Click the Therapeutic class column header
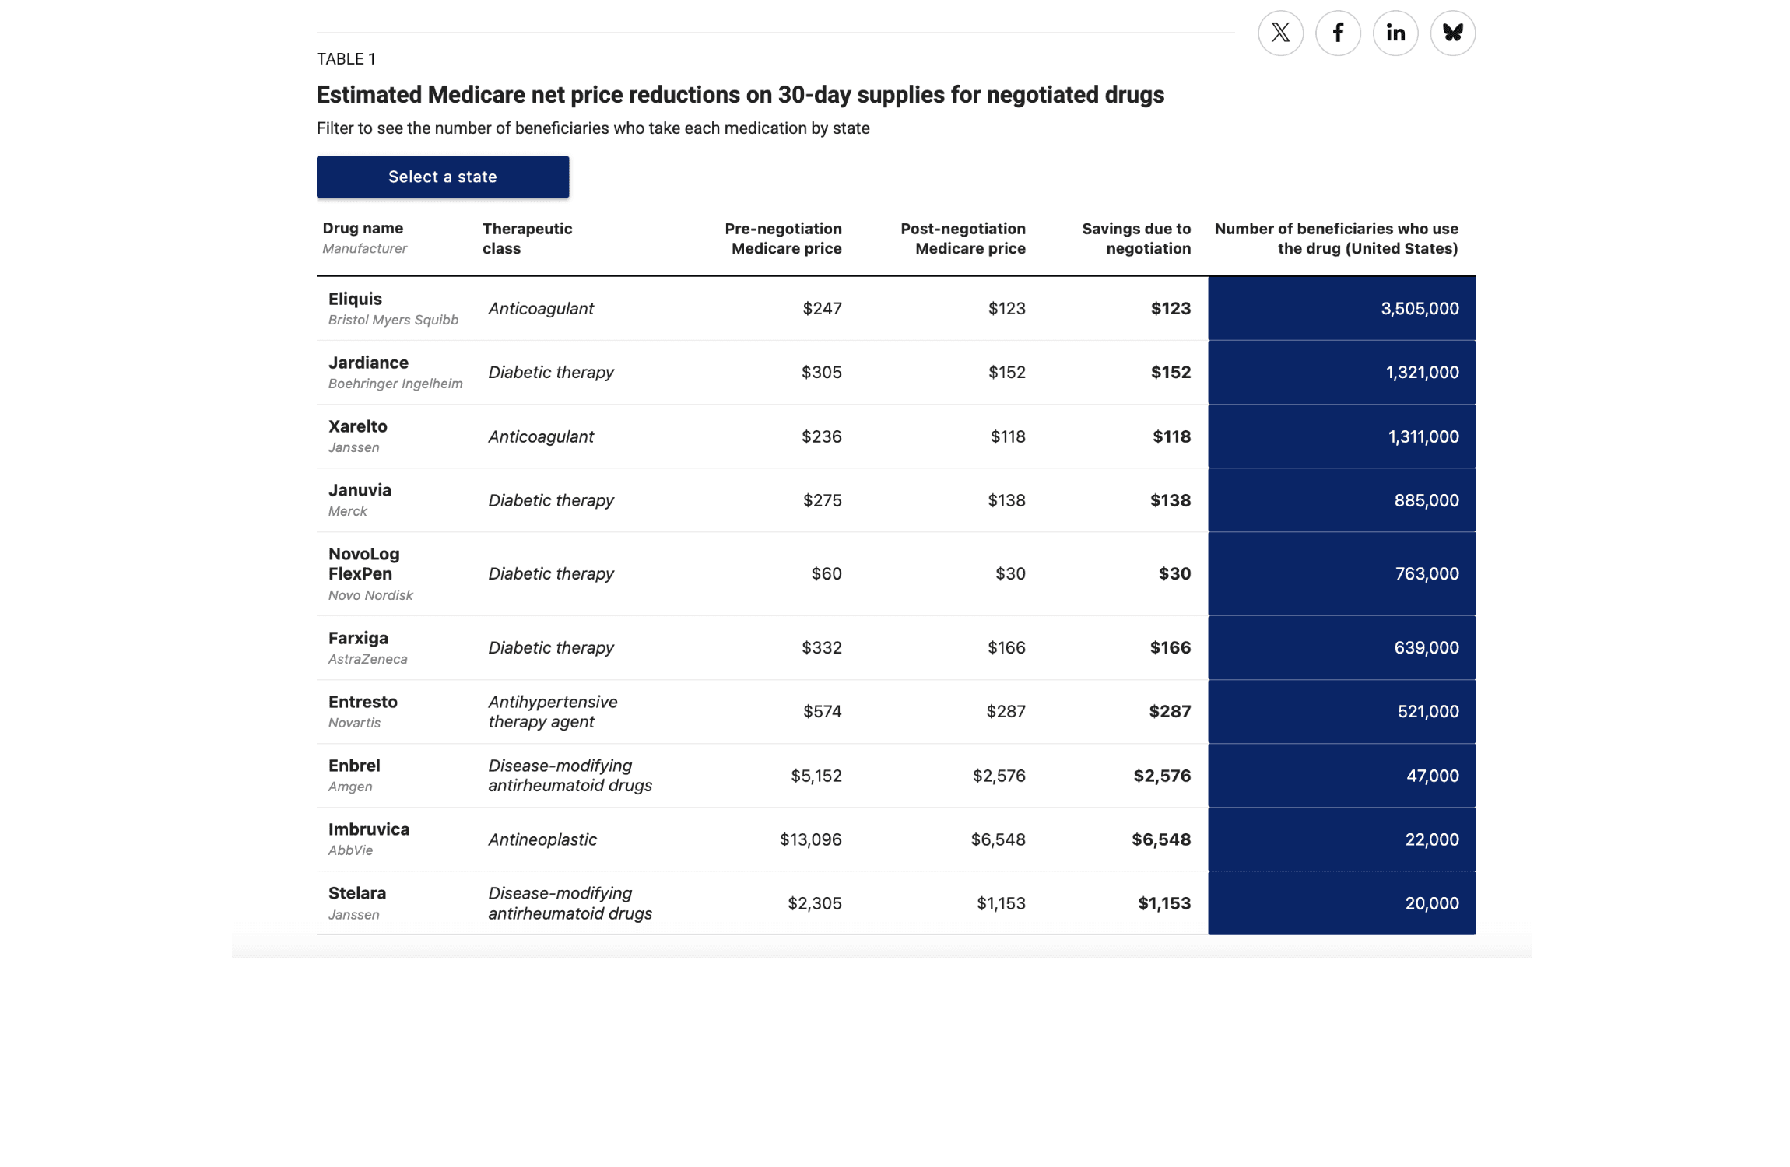Screen dimensions: 1790x1167 tap(527, 238)
